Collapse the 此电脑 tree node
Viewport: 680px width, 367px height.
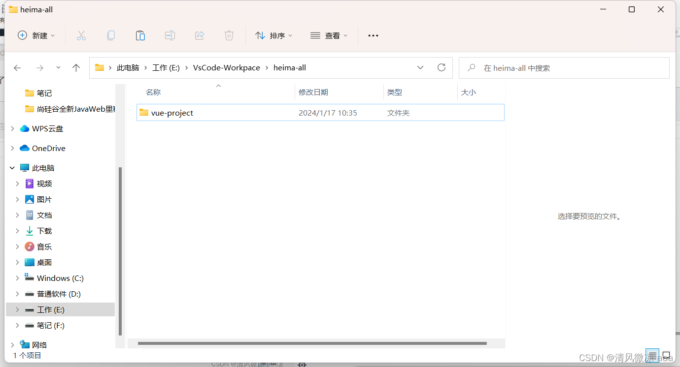click(12, 168)
